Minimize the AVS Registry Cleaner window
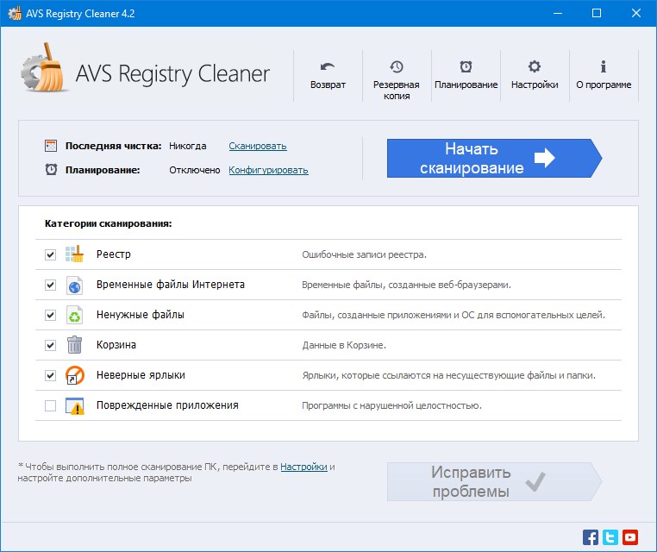 tap(558, 14)
